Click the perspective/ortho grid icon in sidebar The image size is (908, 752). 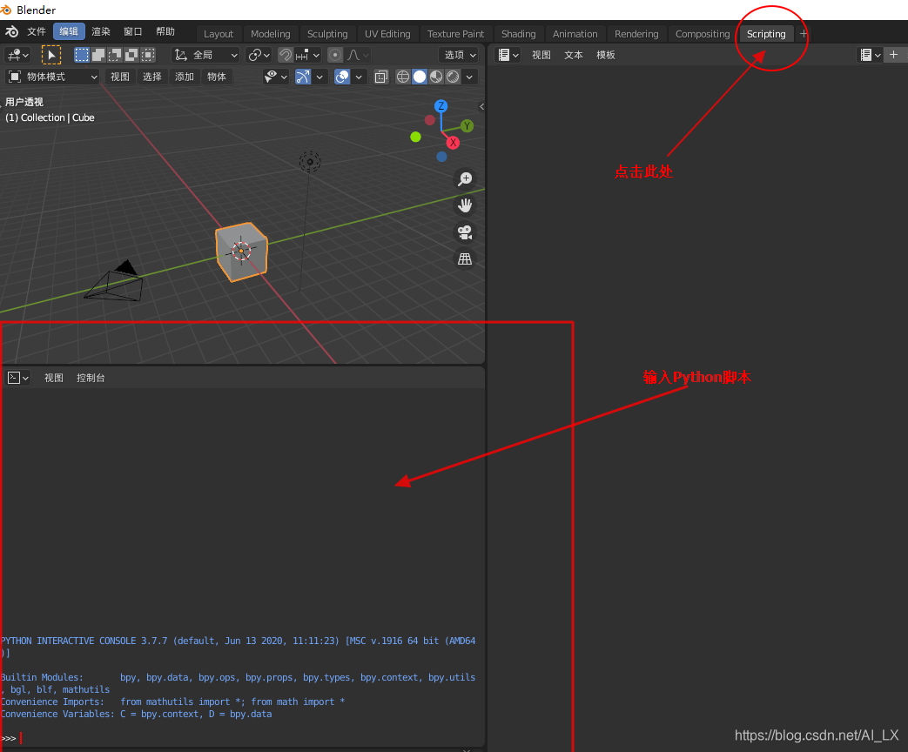click(465, 258)
